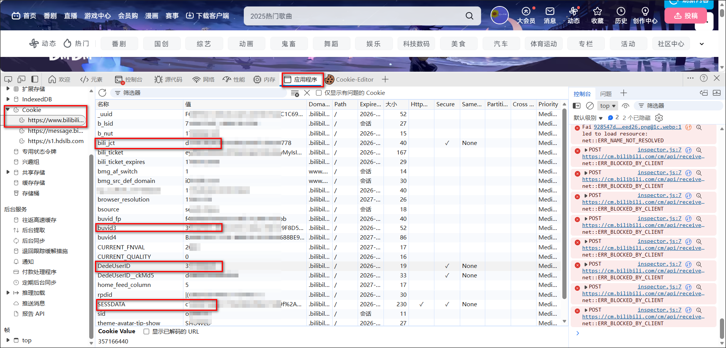Select the SESSDATA cookie row

tap(111, 304)
